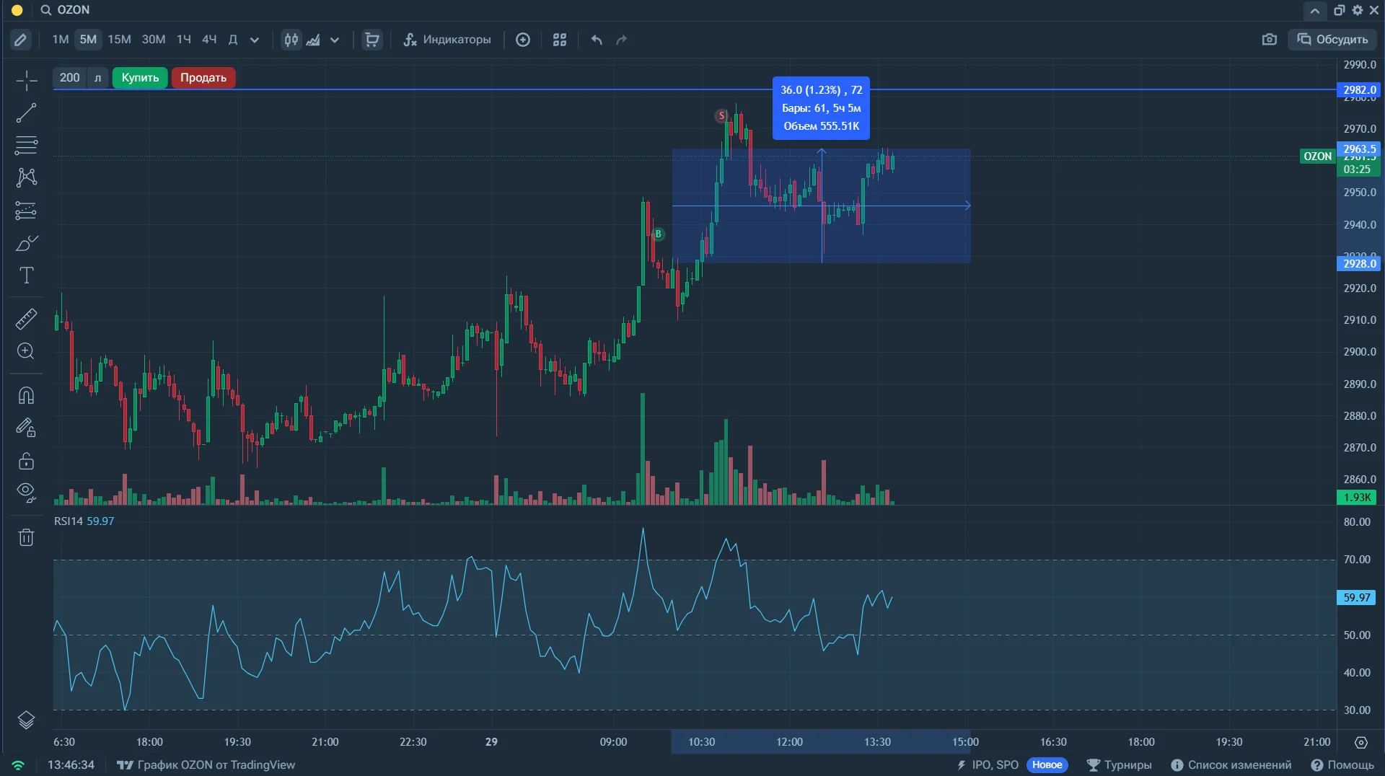Click the measurement info box '36.0 (1.23%)'
Screen dimensions: 1385x776
coord(822,108)
